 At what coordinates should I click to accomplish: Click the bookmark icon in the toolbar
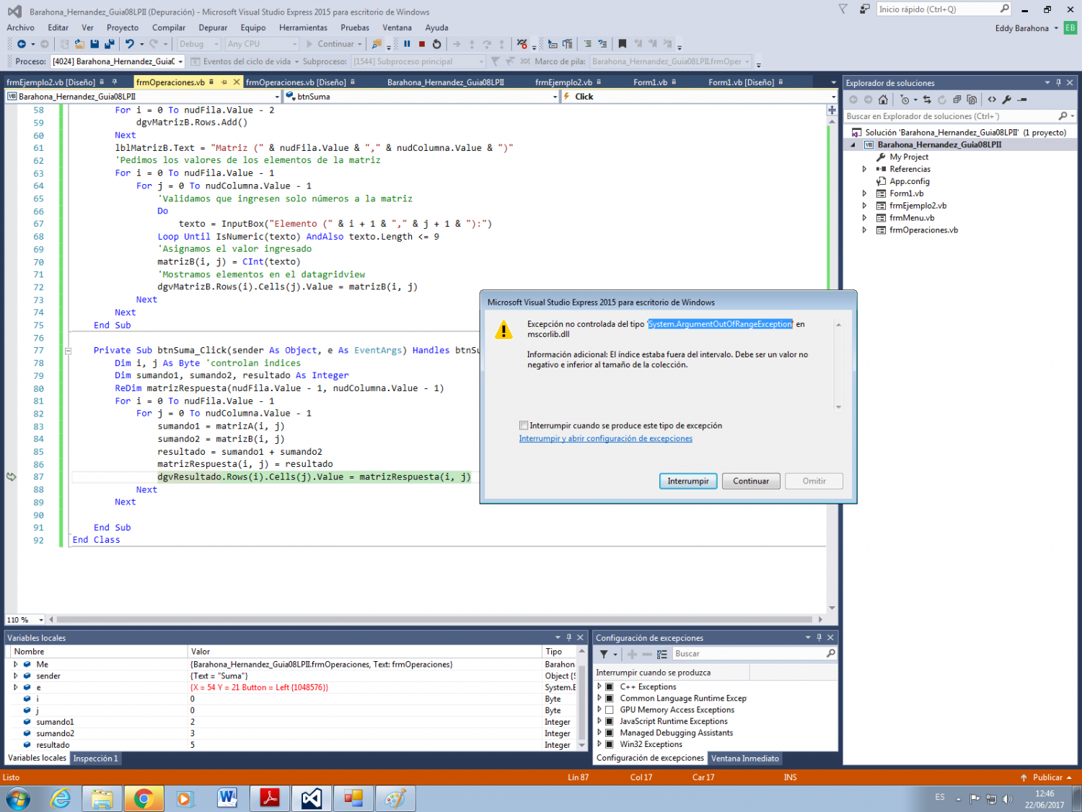pyautogui.click(x=623, y=44)
